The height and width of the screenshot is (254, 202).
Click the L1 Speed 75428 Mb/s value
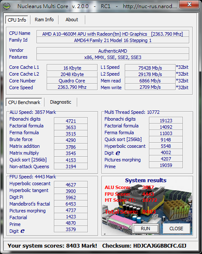(150, 68)
